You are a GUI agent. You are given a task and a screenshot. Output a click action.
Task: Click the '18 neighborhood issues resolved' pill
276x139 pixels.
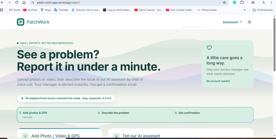click(66, 98)
